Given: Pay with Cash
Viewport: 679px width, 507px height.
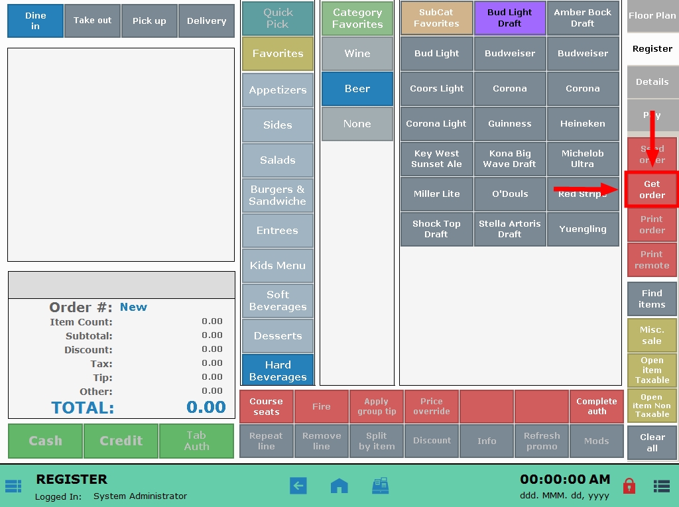Looking at the screenshot, I should tap(44, 441).
